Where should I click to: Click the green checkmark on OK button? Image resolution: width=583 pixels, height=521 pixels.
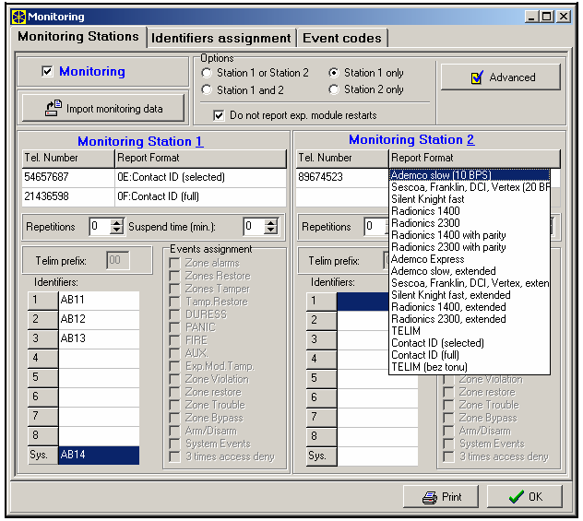[516, 497]
